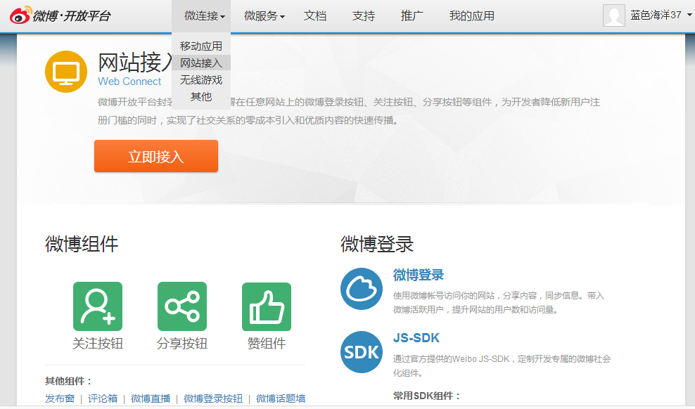This screenshot has width=695, height=409.
Task: Open the 发布窗 component link
Action: (60, 398)
